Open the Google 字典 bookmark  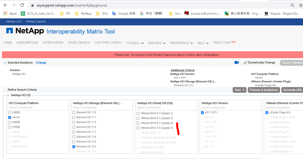pyautogui.click(x=124, y=13)
